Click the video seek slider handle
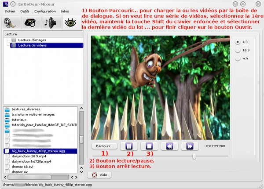Screen dimensions: 264x189 coord(194,156)
